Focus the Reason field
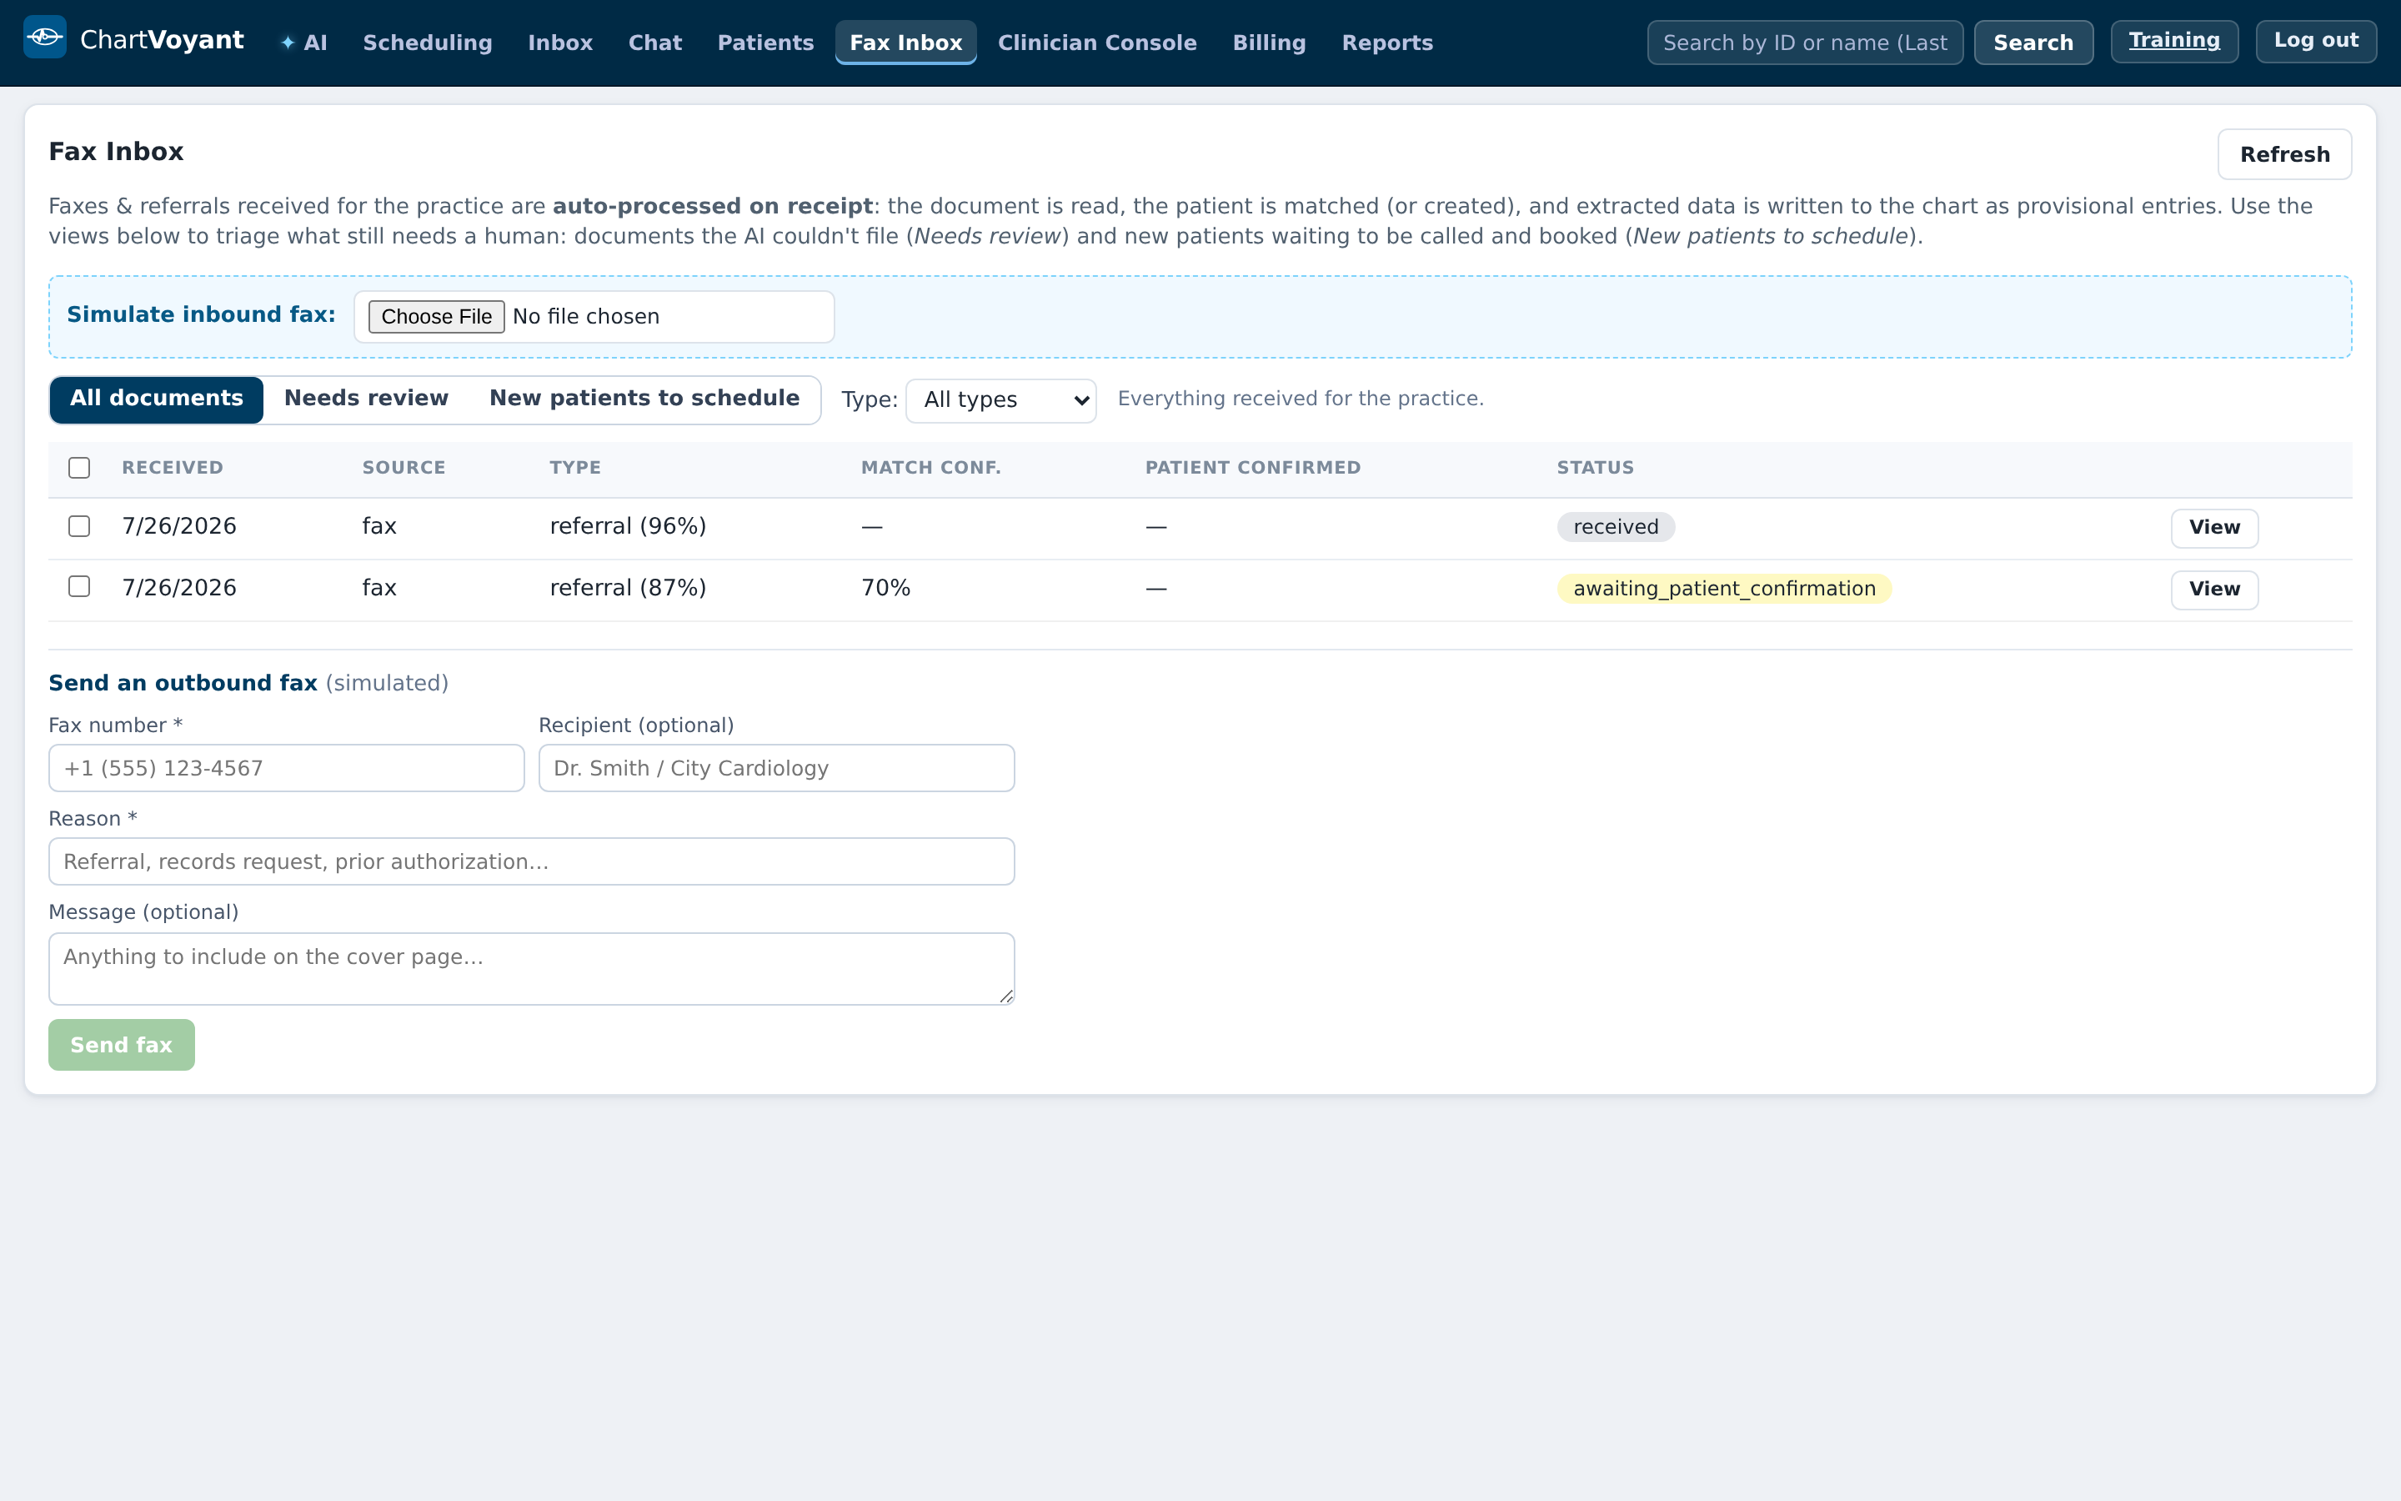 [532, 861]
